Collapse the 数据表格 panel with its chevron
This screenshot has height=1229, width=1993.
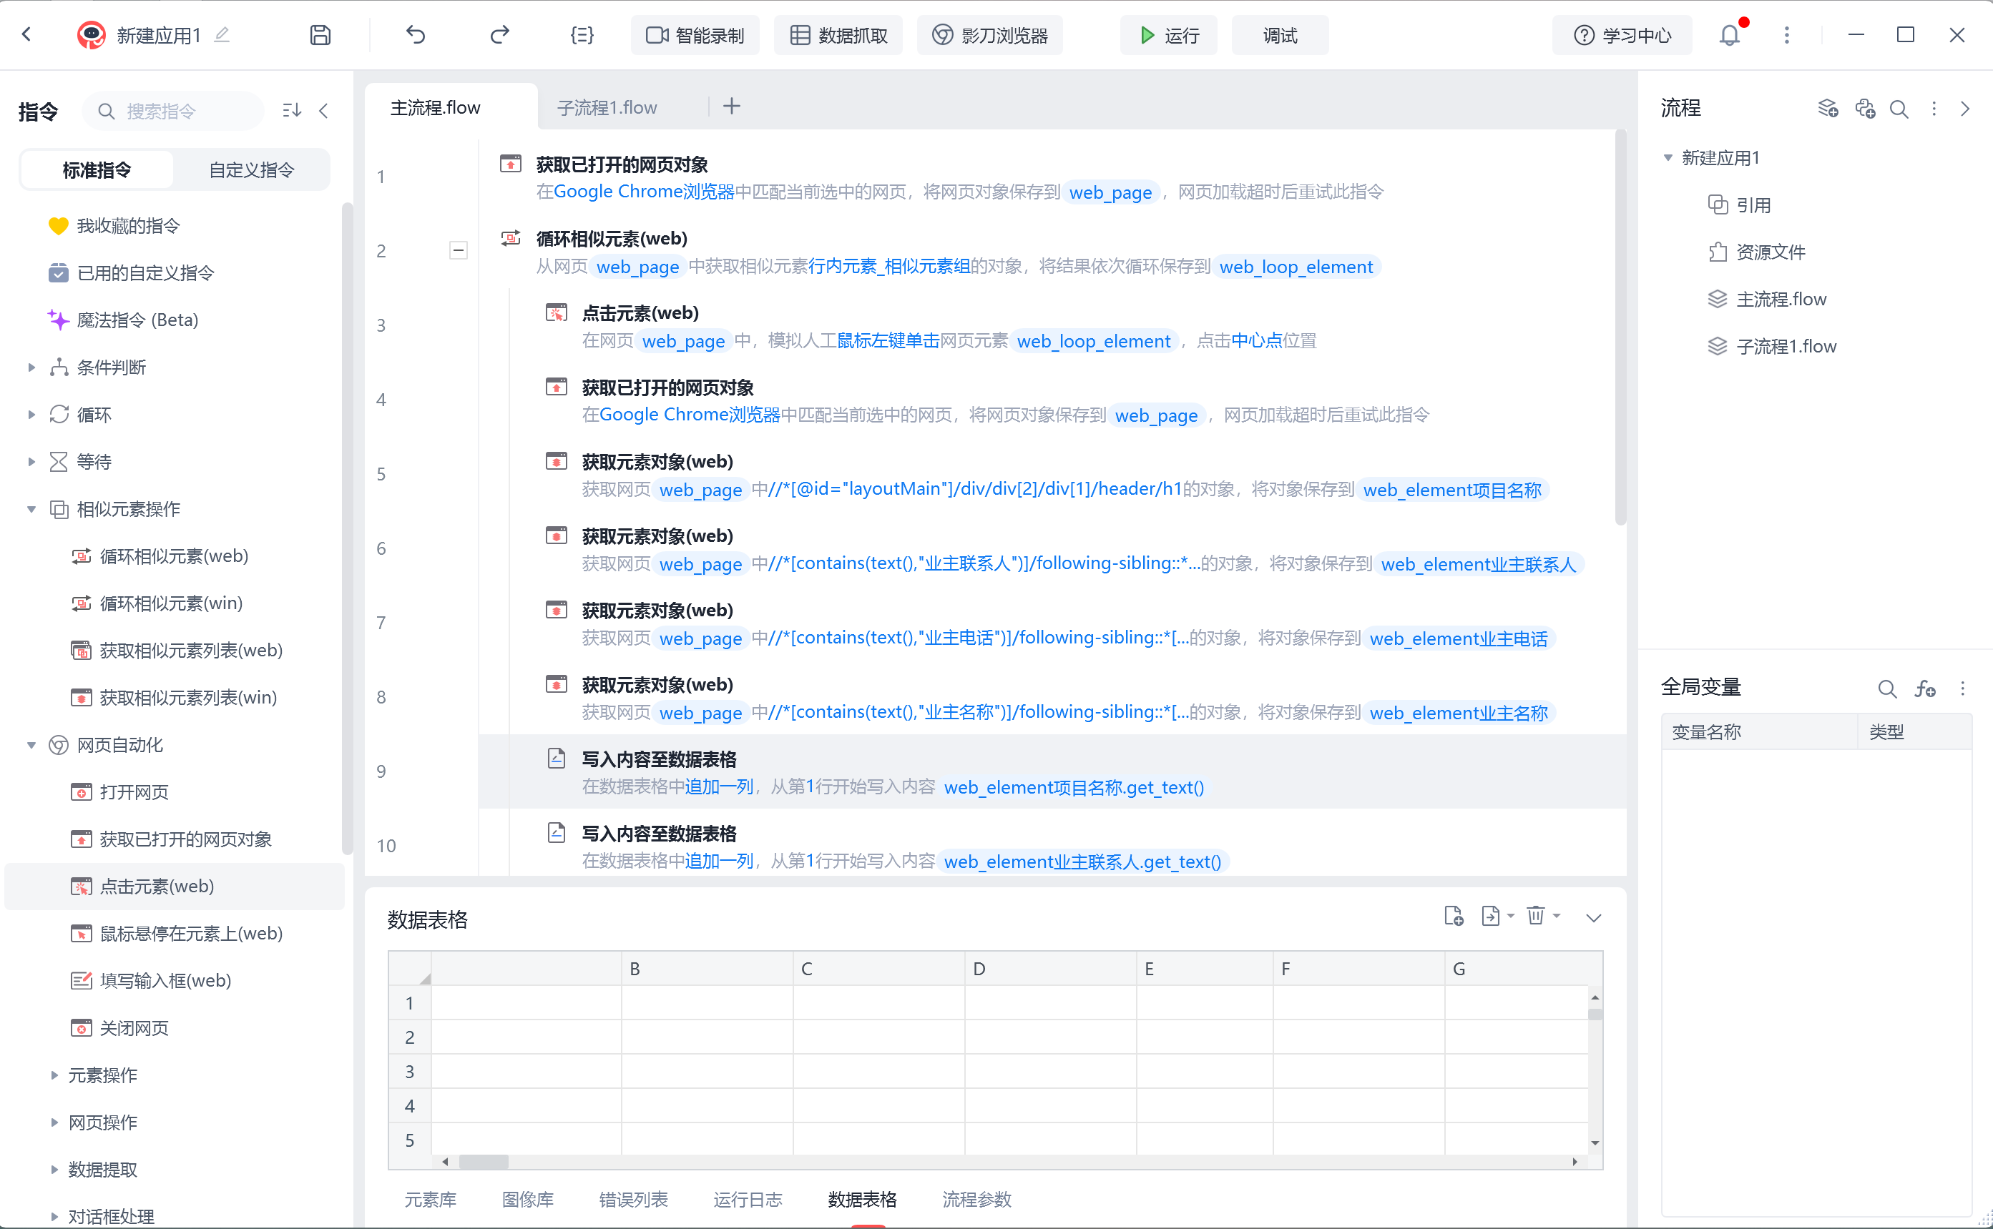[1593, 918]
